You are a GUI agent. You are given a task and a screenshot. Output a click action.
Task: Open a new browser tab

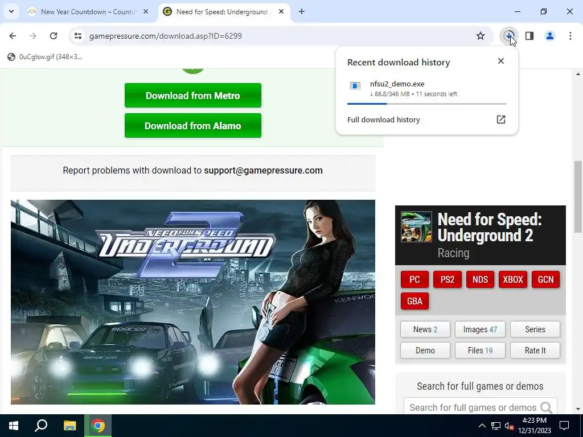(302, 11)
